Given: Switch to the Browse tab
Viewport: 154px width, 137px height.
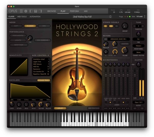Looking at the screenshot, I should pos(52,11).
